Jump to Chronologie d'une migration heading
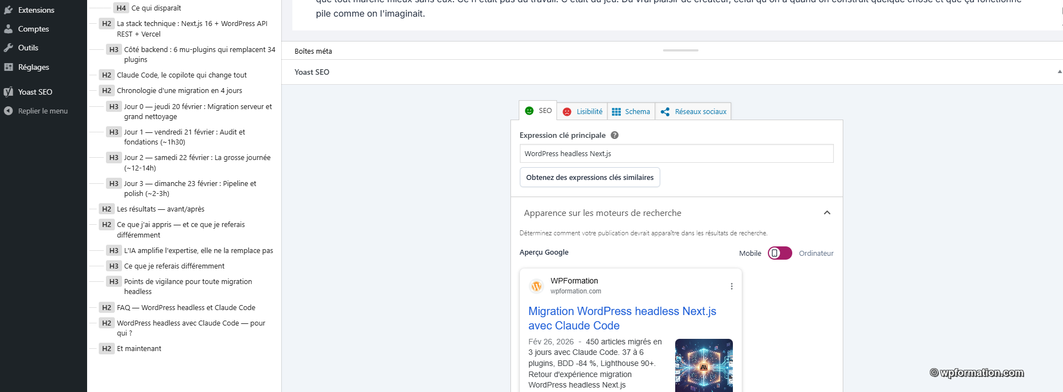This screenshot has width=1063, height=392. pyautogui.click(x=179, y=90)
